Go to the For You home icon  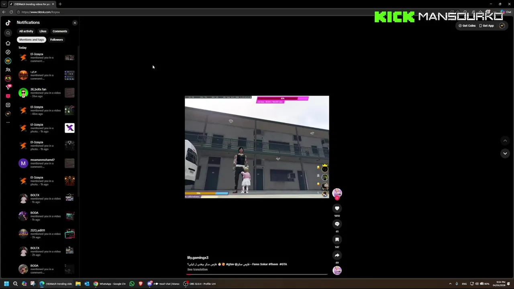point(8,43)
